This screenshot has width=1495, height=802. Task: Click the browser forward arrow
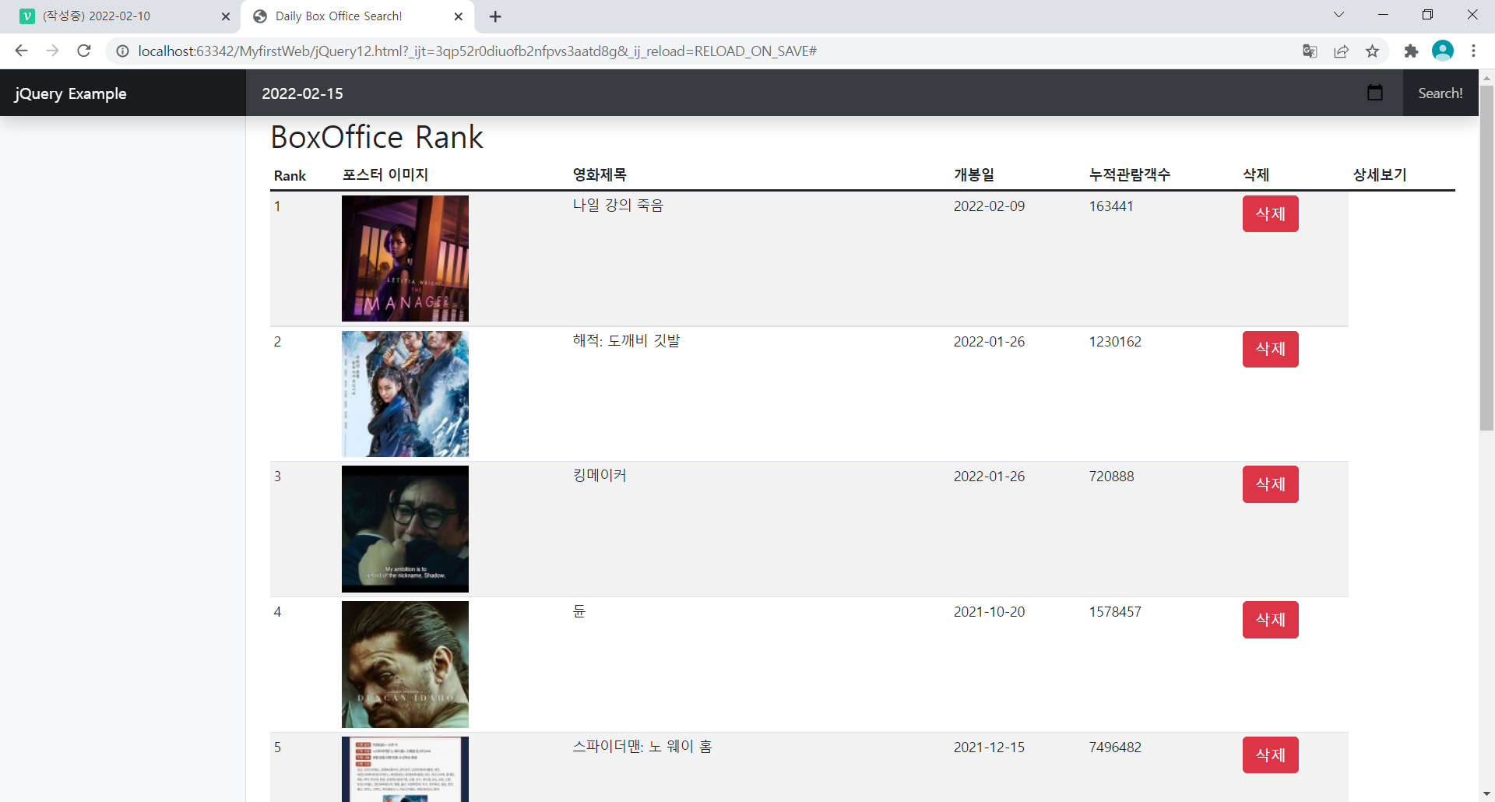(52, 51)
